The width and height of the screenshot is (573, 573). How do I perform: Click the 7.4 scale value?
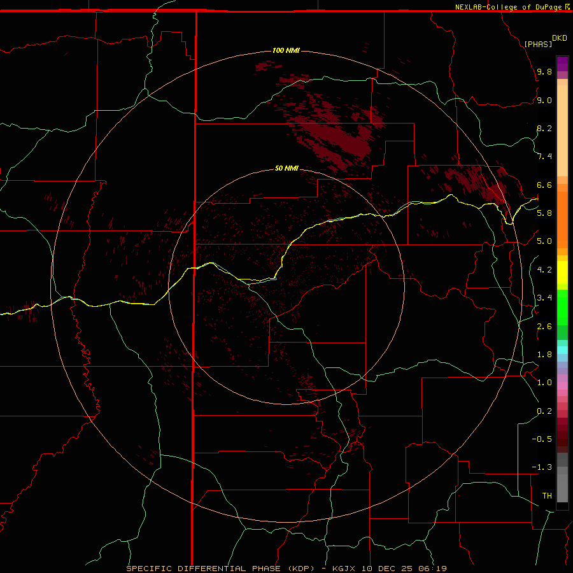coord(544,157)
